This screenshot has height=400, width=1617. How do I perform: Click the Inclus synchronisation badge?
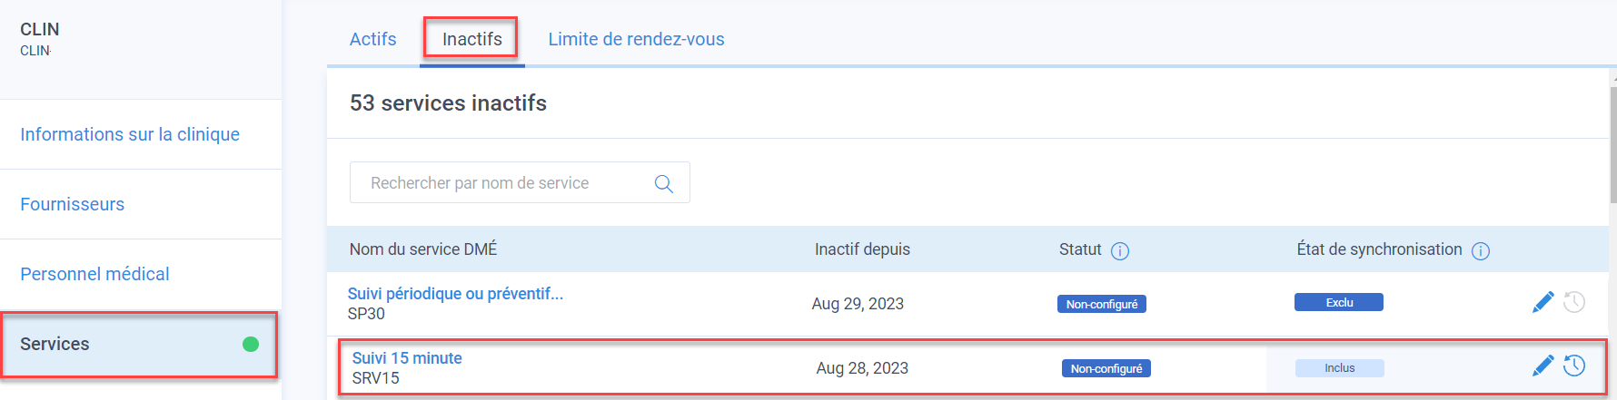[x=1339, y=367]
